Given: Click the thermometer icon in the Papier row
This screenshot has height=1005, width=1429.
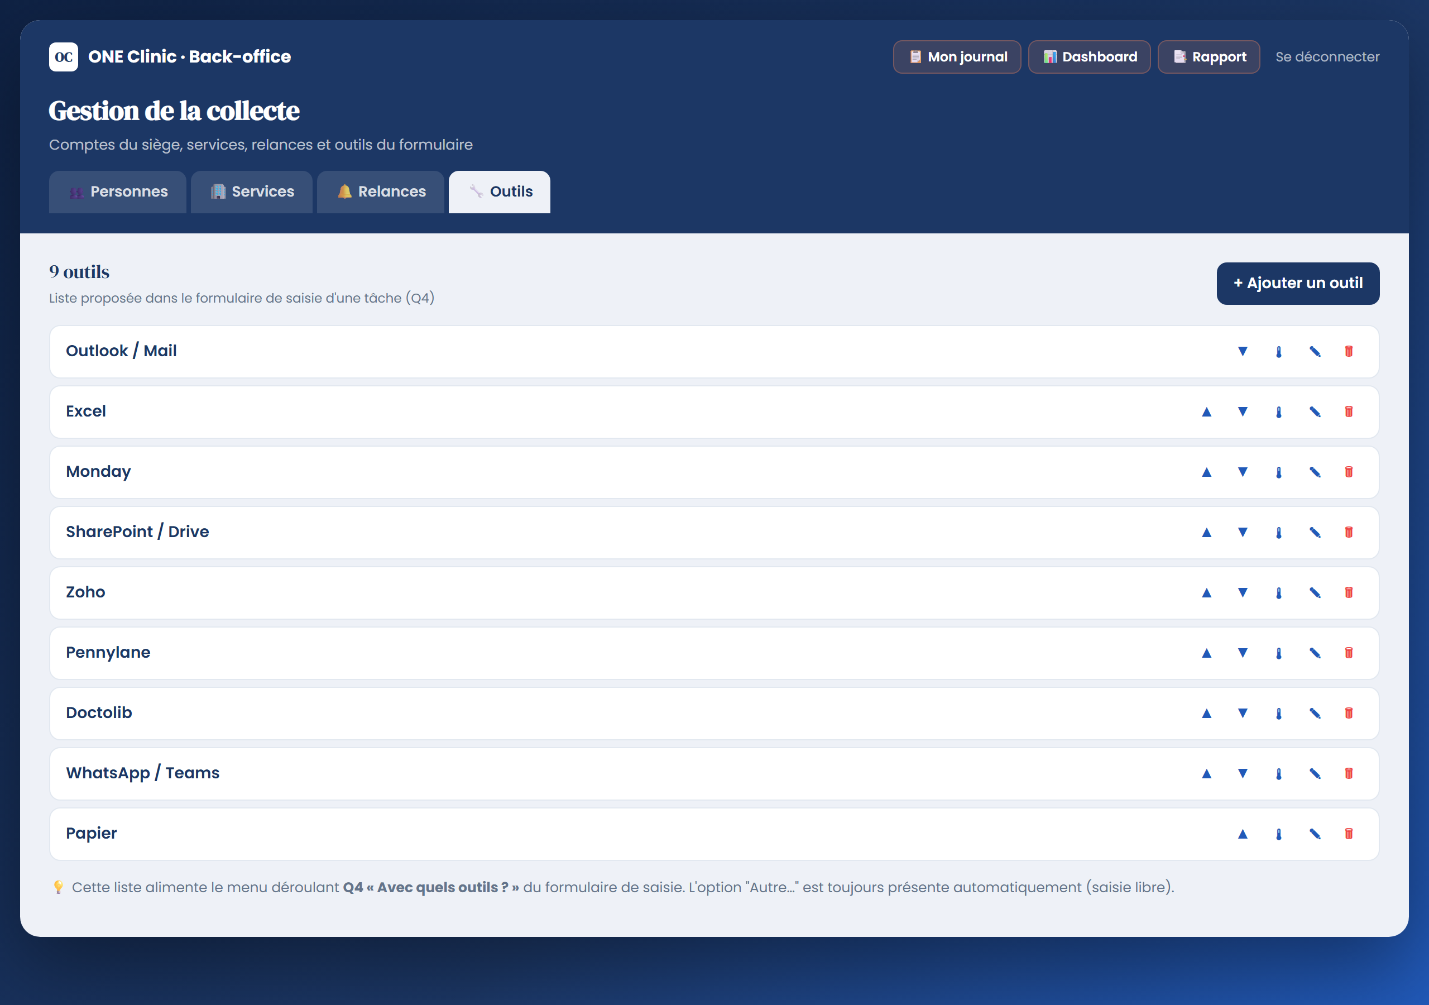Looking at the screenshot, I should (x=1278, y=834).
